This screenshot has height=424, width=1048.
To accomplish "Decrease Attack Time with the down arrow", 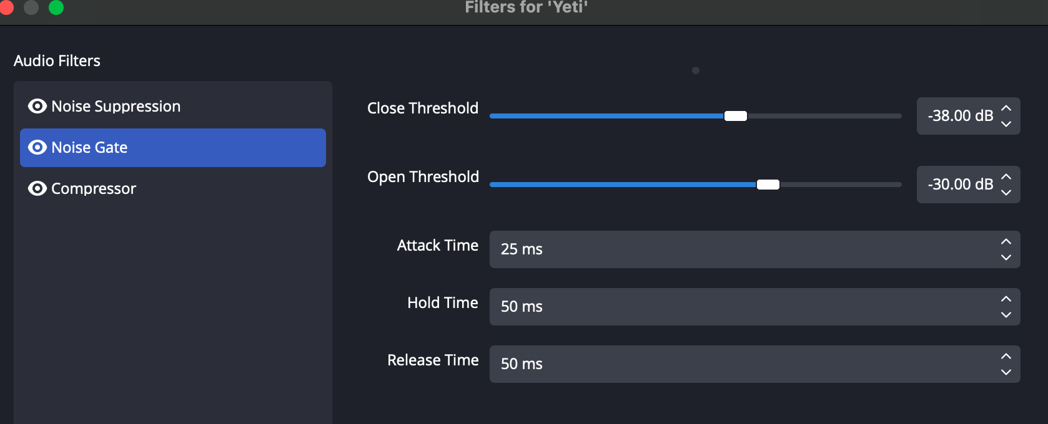I will 1005,258.
